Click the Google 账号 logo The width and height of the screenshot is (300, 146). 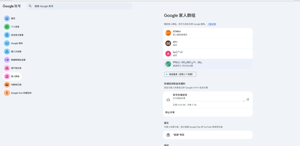pyautogui.click(x=12, y=6)
